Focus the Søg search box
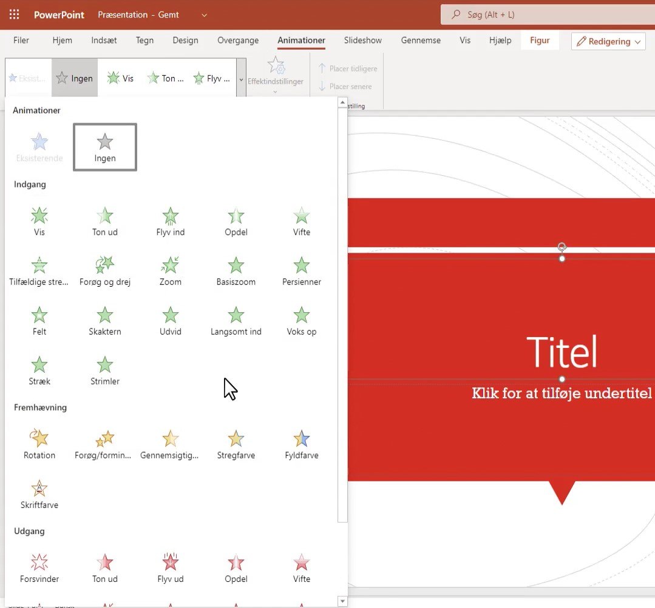 pos(548,15)
